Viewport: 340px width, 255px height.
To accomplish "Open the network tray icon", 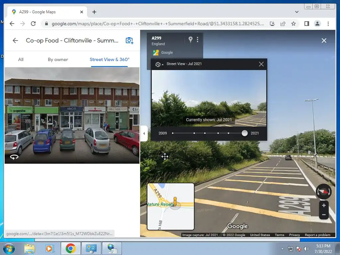I will point(290,249).
